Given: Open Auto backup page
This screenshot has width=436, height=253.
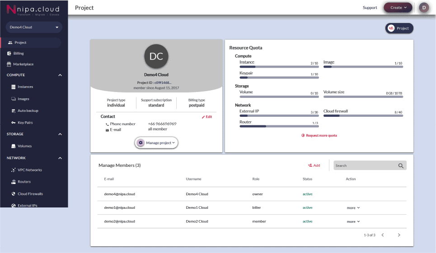Looking at the screenshot, I should click(28, 110).
